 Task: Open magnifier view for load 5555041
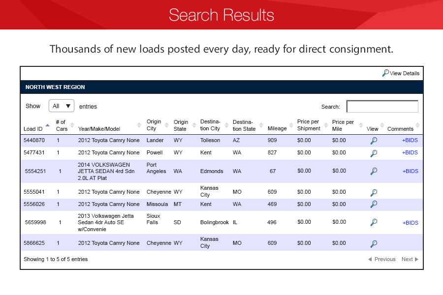tap(374, 193)
